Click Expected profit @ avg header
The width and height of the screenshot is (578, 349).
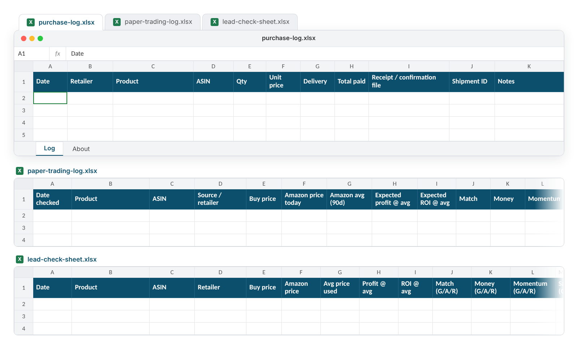click(x=394, y=199)
